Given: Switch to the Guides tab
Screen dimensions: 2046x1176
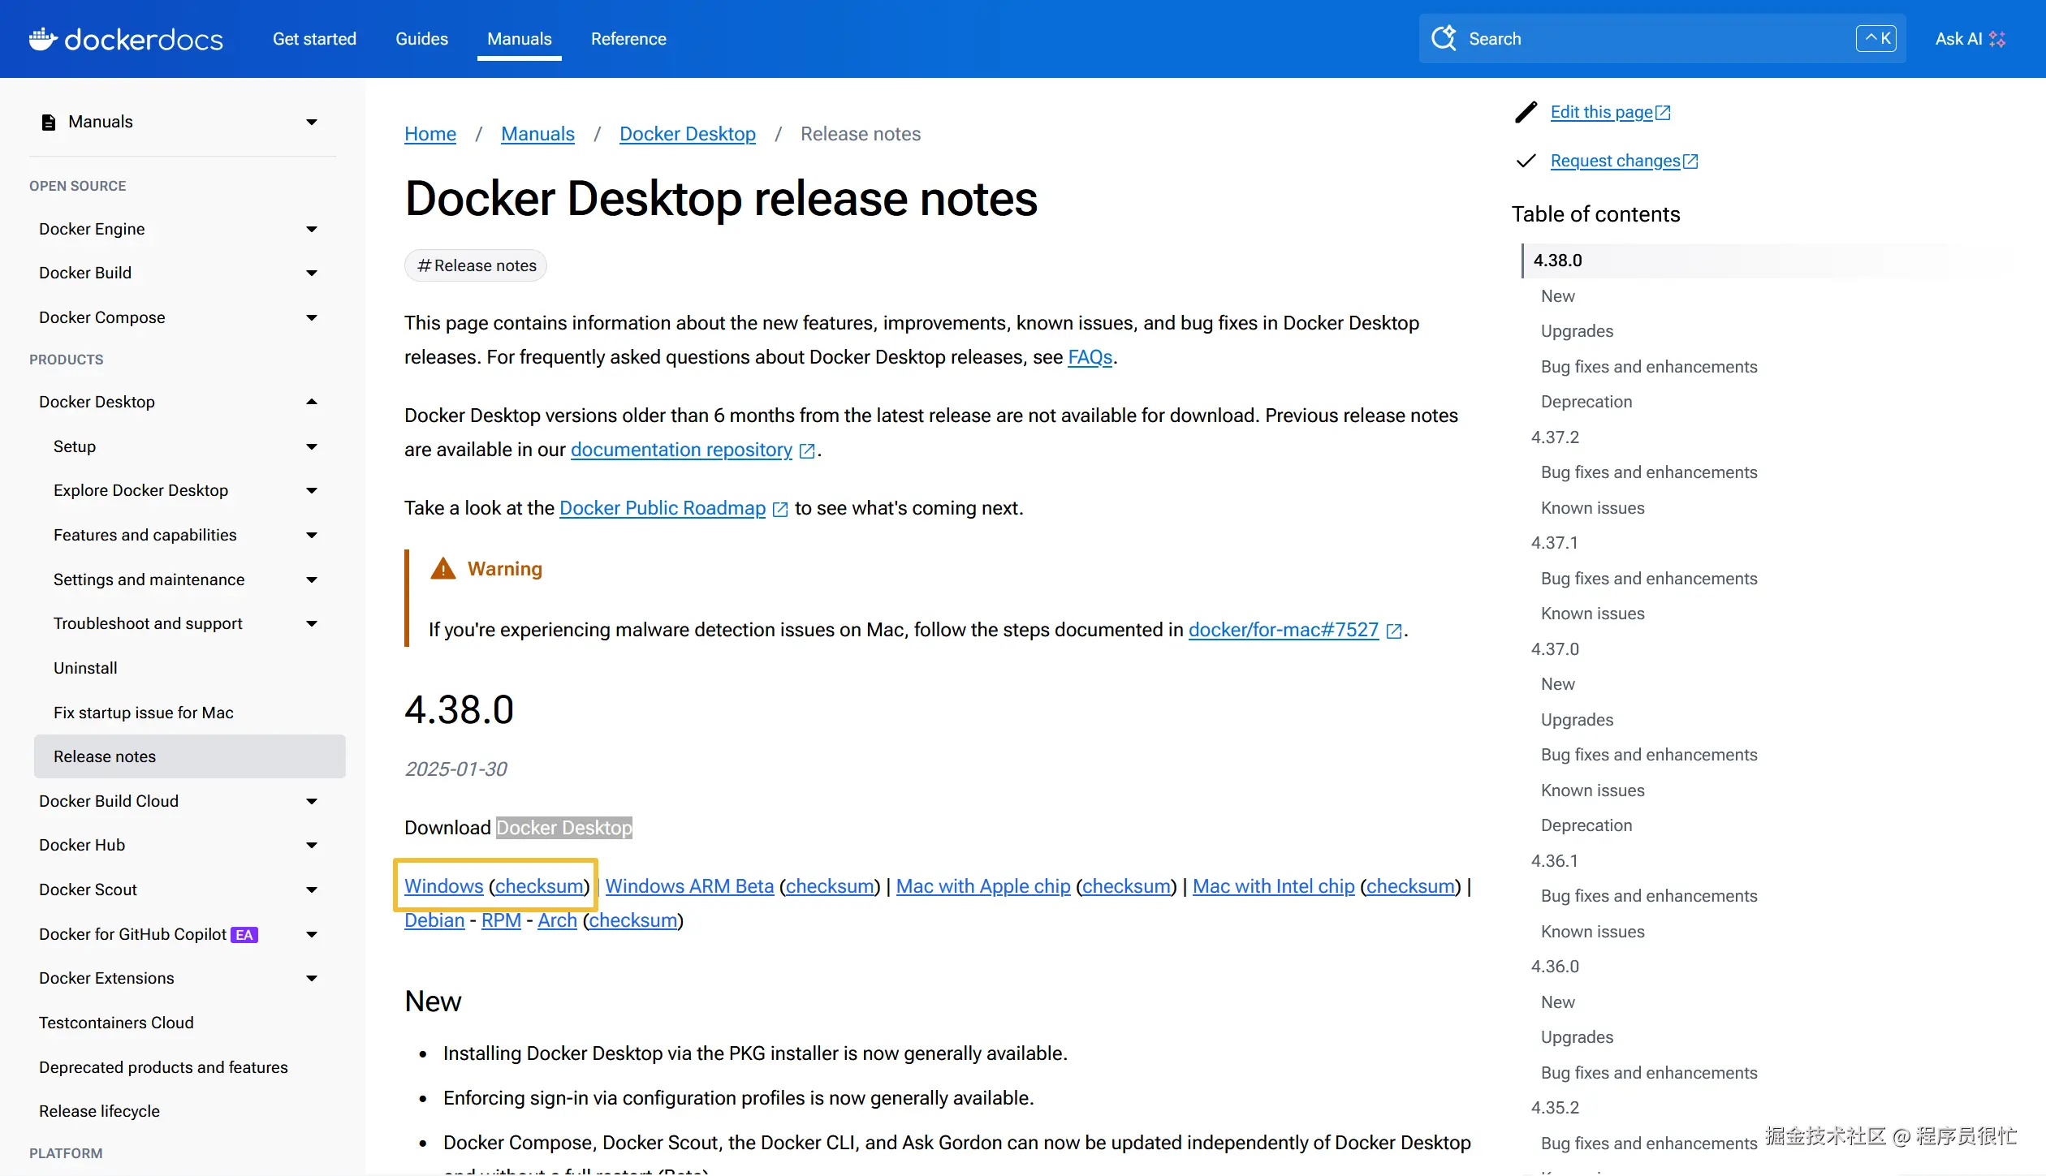Looking at the screenshot, I should click(x=421, y=39).
